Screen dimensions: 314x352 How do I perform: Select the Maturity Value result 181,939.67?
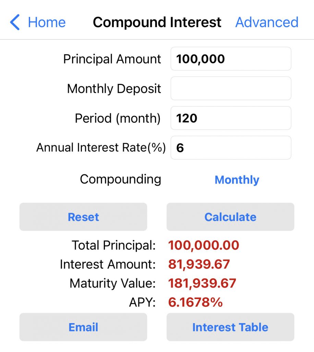202,283
